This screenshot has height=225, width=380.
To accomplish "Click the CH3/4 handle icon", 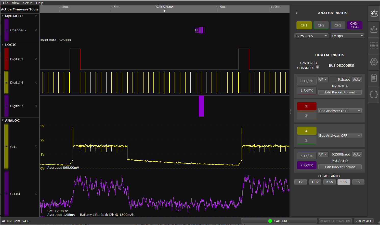I will tap(6, 194).
